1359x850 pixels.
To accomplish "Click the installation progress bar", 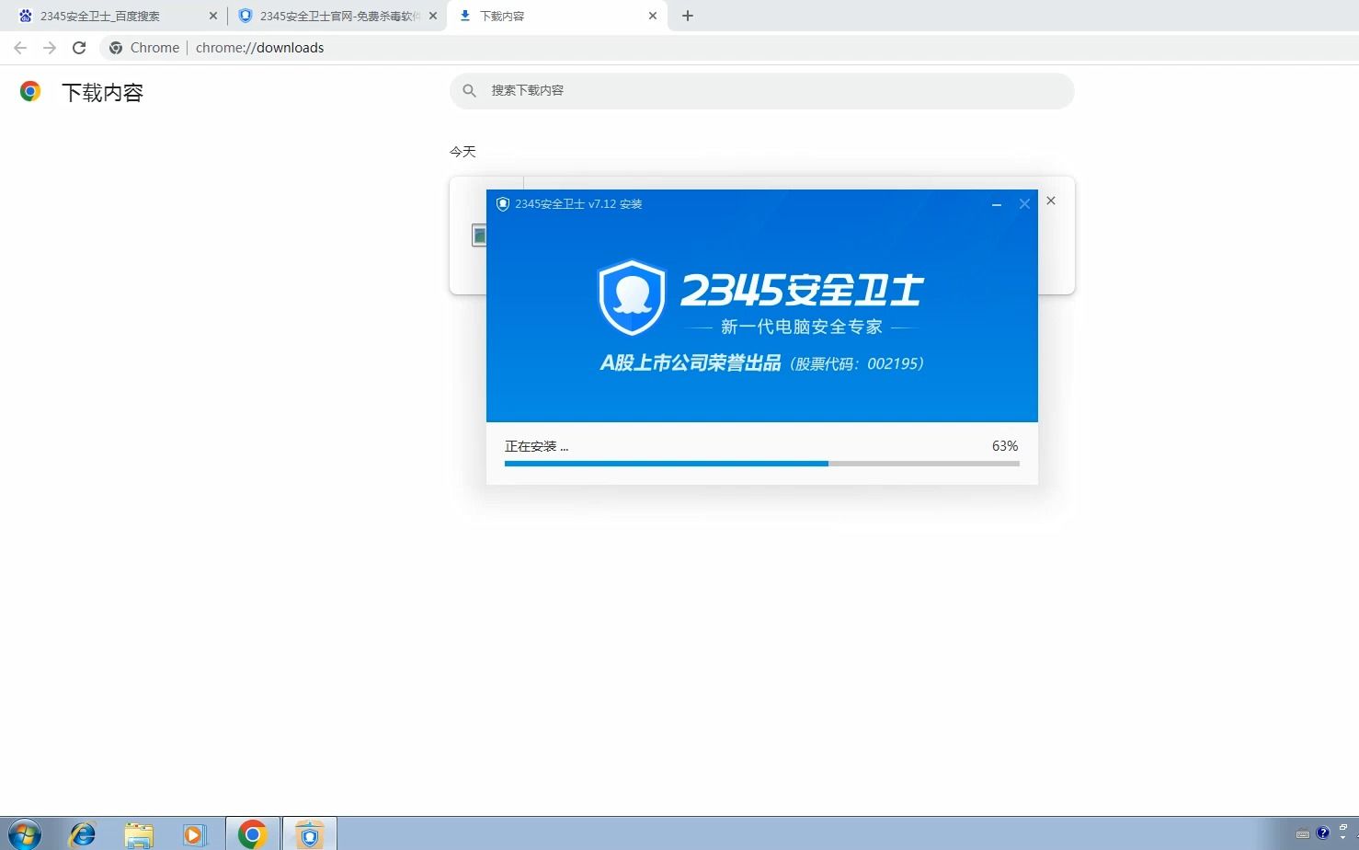I will click(761, 464).
